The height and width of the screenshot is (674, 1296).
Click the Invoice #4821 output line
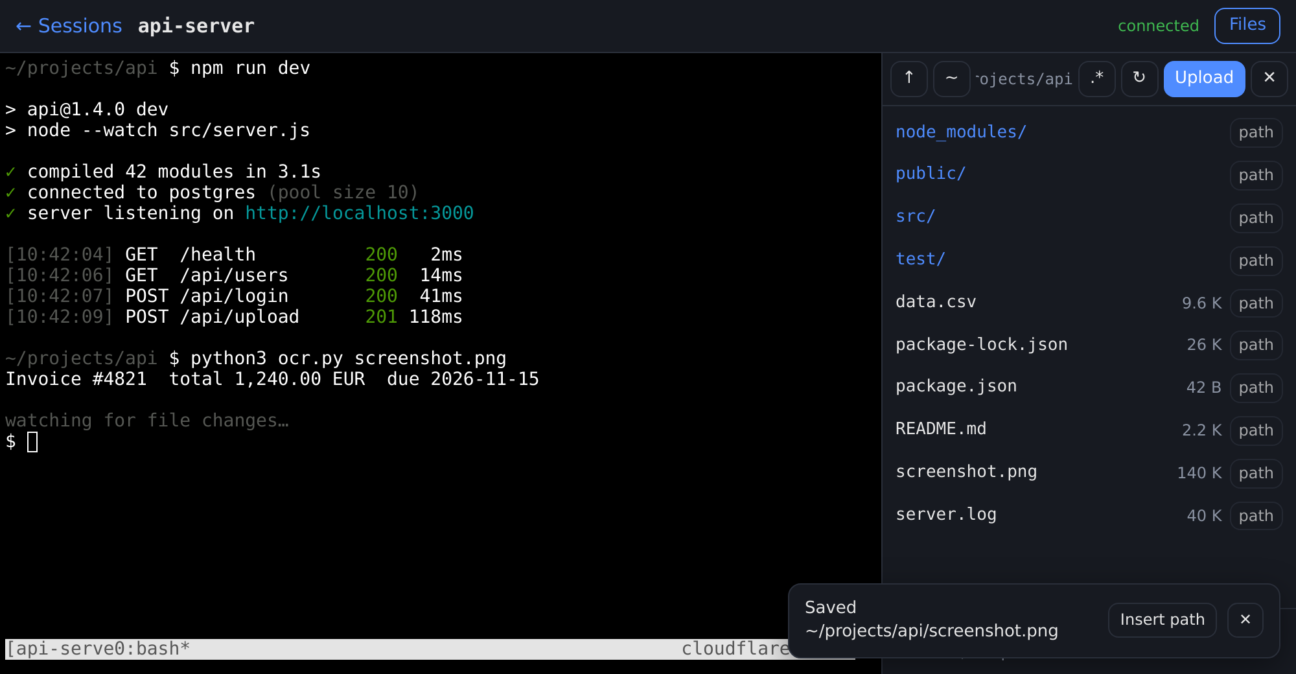click(272, 379)
